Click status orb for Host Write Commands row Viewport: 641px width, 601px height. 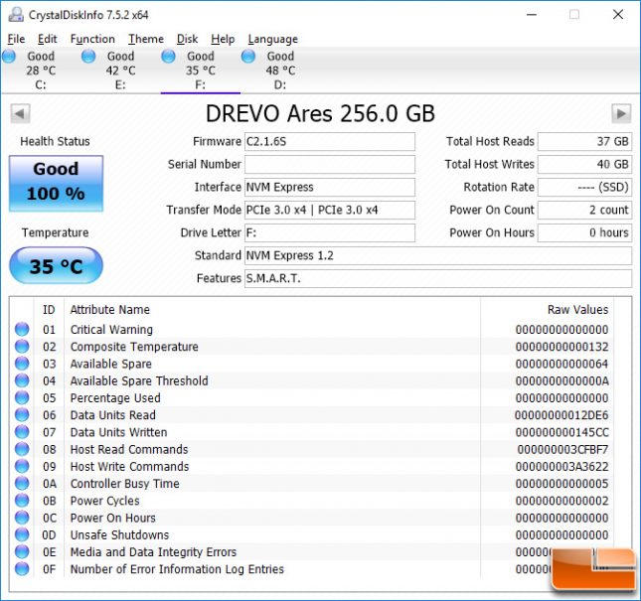click(22, 466)
